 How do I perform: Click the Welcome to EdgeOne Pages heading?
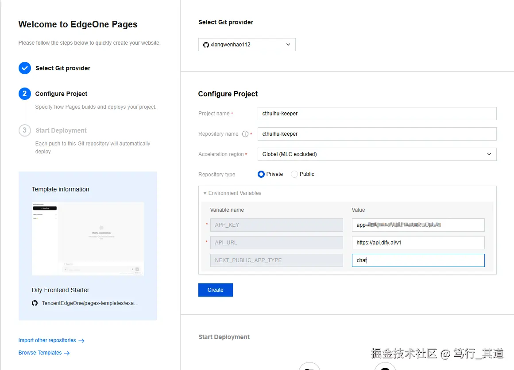pos(78,24)
